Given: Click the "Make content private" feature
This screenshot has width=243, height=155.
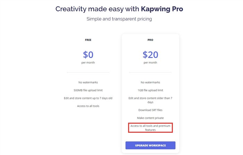Looking at the screenshot, I should pos(150,118).
